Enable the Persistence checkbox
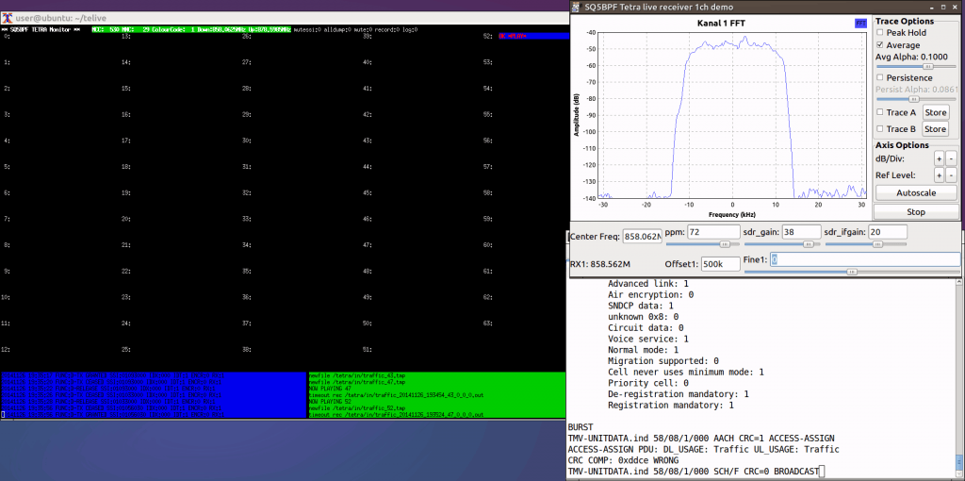The image size is (965, 481). pyautogui.click(x=881, y=77)
